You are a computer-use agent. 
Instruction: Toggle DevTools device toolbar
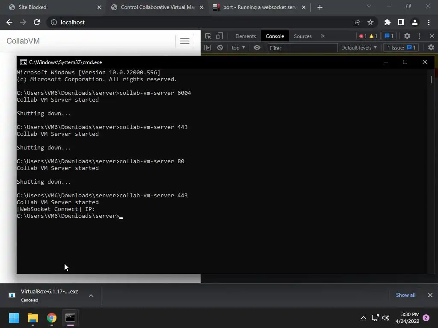coord(219,36)
